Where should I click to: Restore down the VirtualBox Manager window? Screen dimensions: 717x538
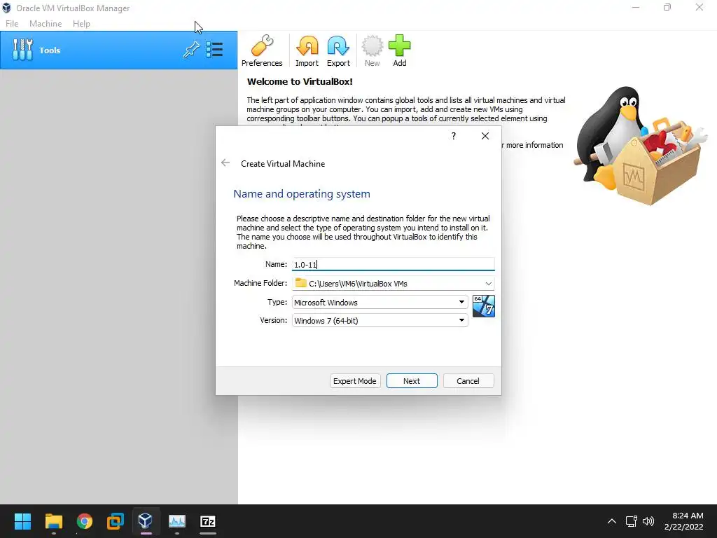pos(667,8)
